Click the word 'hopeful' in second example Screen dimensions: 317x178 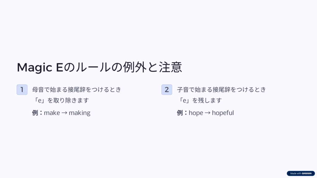tap(223, 113)
